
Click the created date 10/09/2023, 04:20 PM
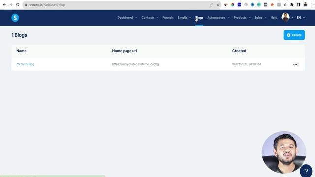[x=247, y=64]
